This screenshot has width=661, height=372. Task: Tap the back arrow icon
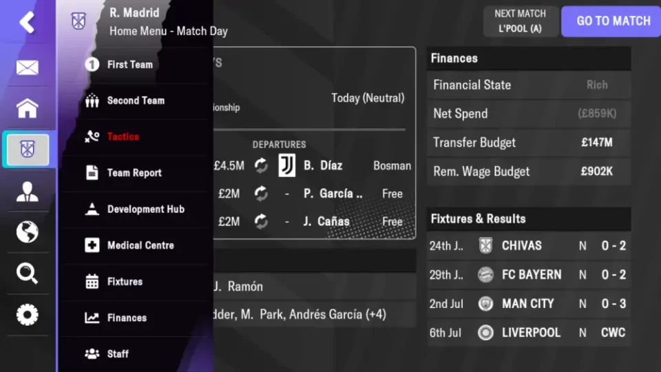click(27, 23)
